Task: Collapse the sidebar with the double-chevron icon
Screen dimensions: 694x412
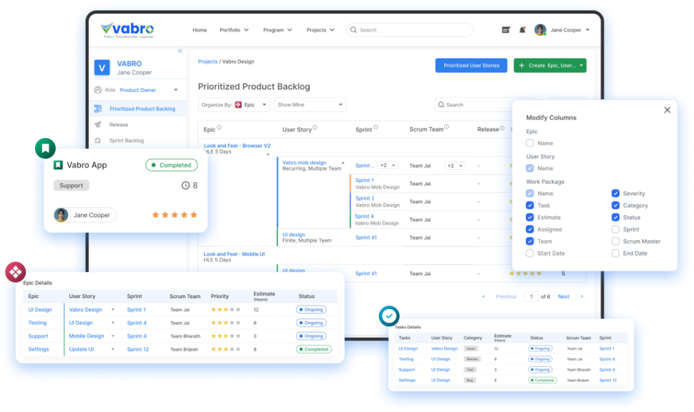Action: pyautogui.click(x=180, y=50)
